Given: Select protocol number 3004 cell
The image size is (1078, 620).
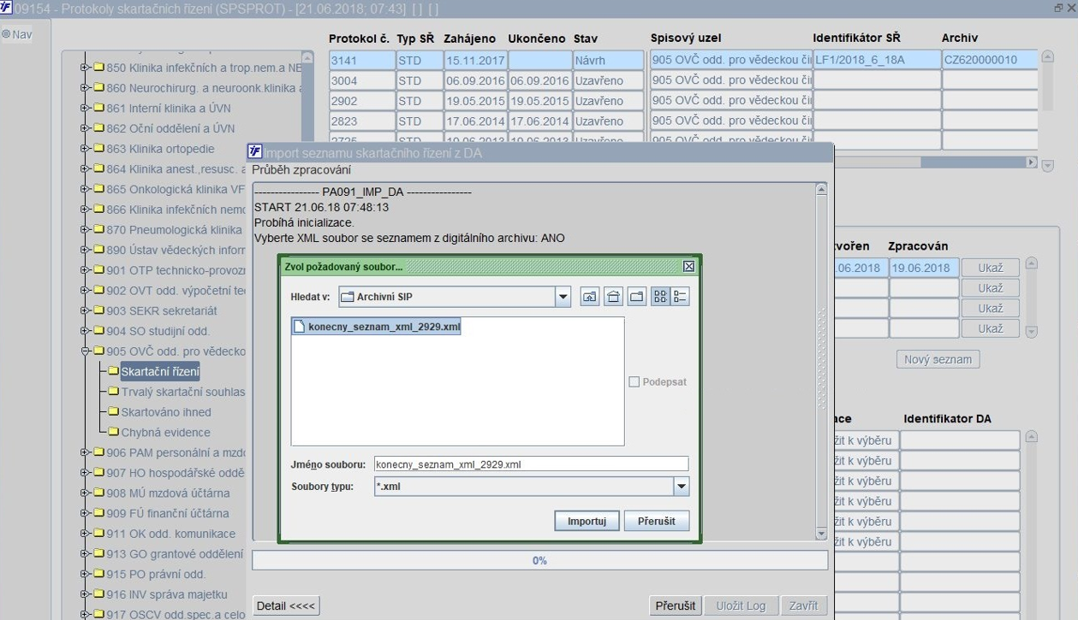Looking at the screenshot, I should [361, 80].
